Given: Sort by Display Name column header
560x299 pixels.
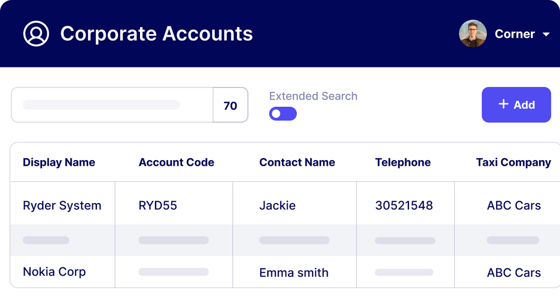Looking at the screenshot, I should [59, 162].
